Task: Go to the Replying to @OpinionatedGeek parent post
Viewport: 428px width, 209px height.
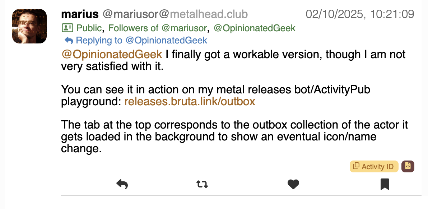Action: coord(141,40)
